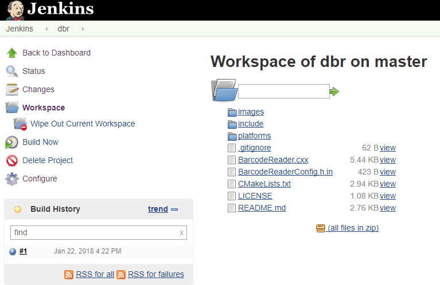
Task: Click the Delete Project red prohibited icon
Action: [12, 161]
